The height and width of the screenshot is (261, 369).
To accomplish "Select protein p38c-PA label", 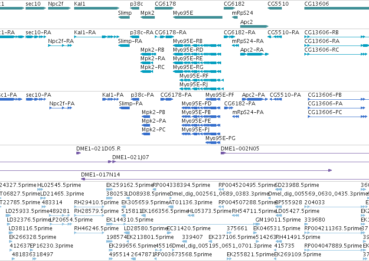I will (x=142, y=95).
